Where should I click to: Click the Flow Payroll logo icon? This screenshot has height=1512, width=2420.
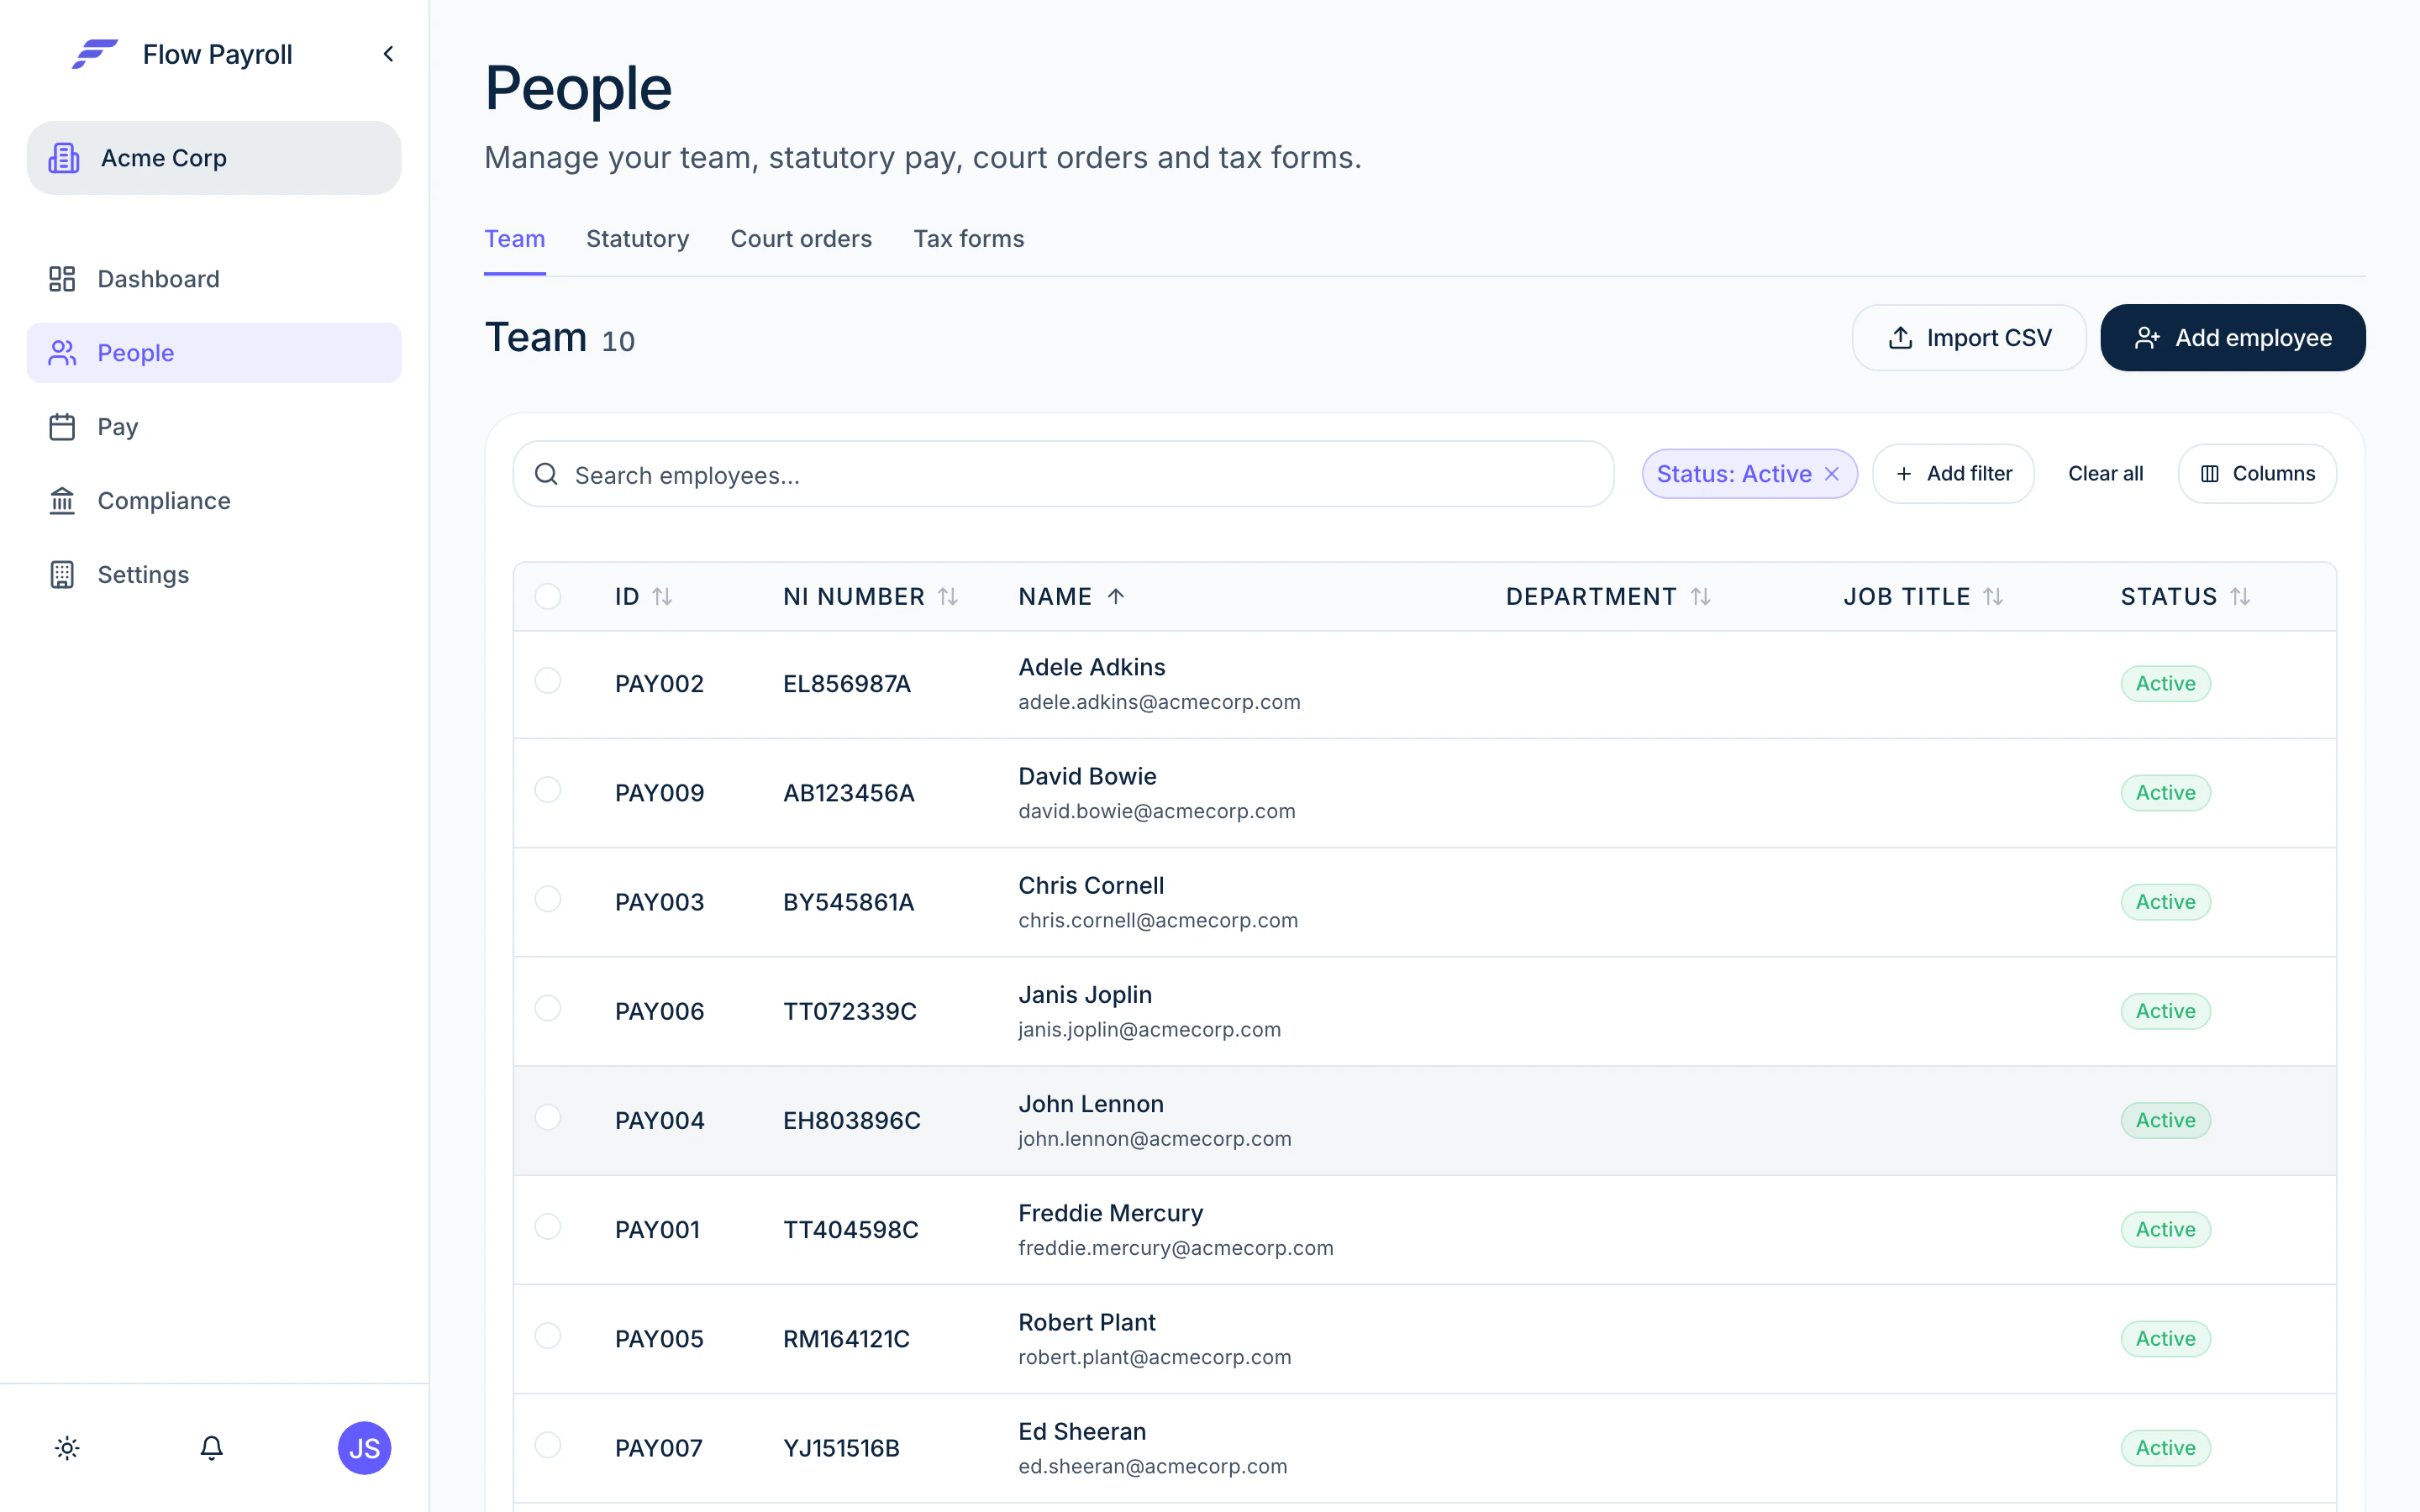coord(95,54)
